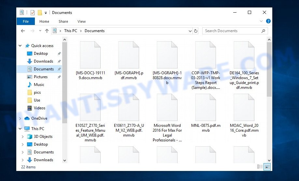
Task: Select Documents under Quick access
Action: tap(44, 69)
